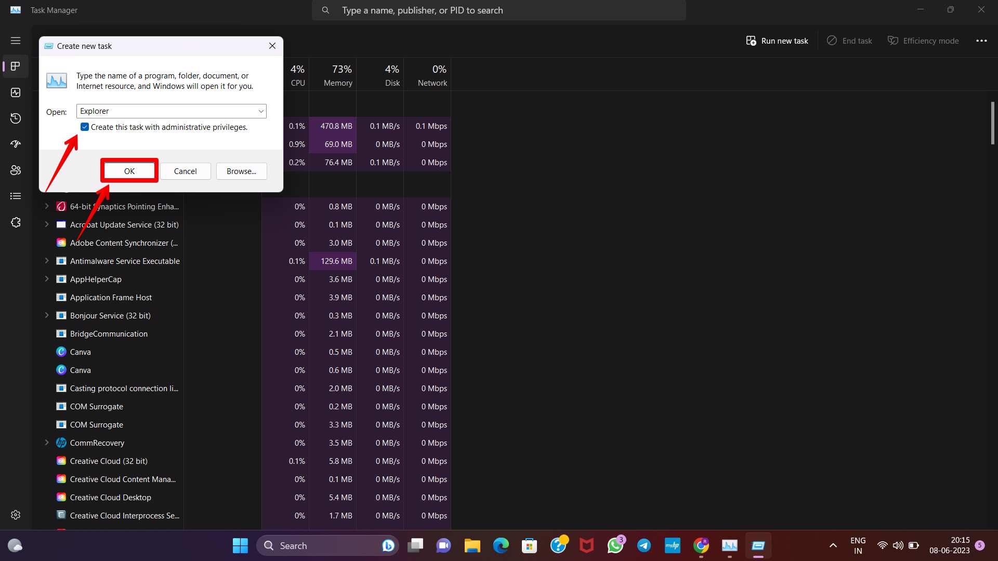Open Task Manager Settings via the gear icon

[x=16, y=515]
